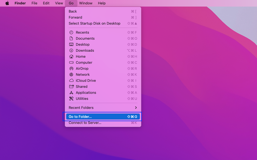Select Startup Disk on Desktop

[94, 23]
